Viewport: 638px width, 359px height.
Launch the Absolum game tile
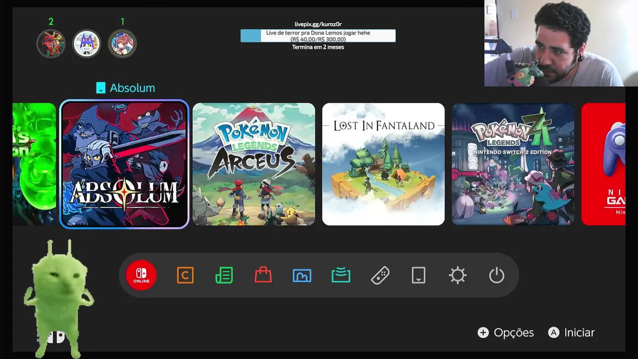(x=124, y=164)
